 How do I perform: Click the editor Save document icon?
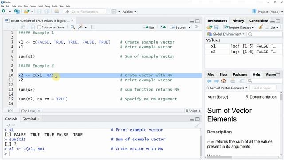tap(32, 27)
